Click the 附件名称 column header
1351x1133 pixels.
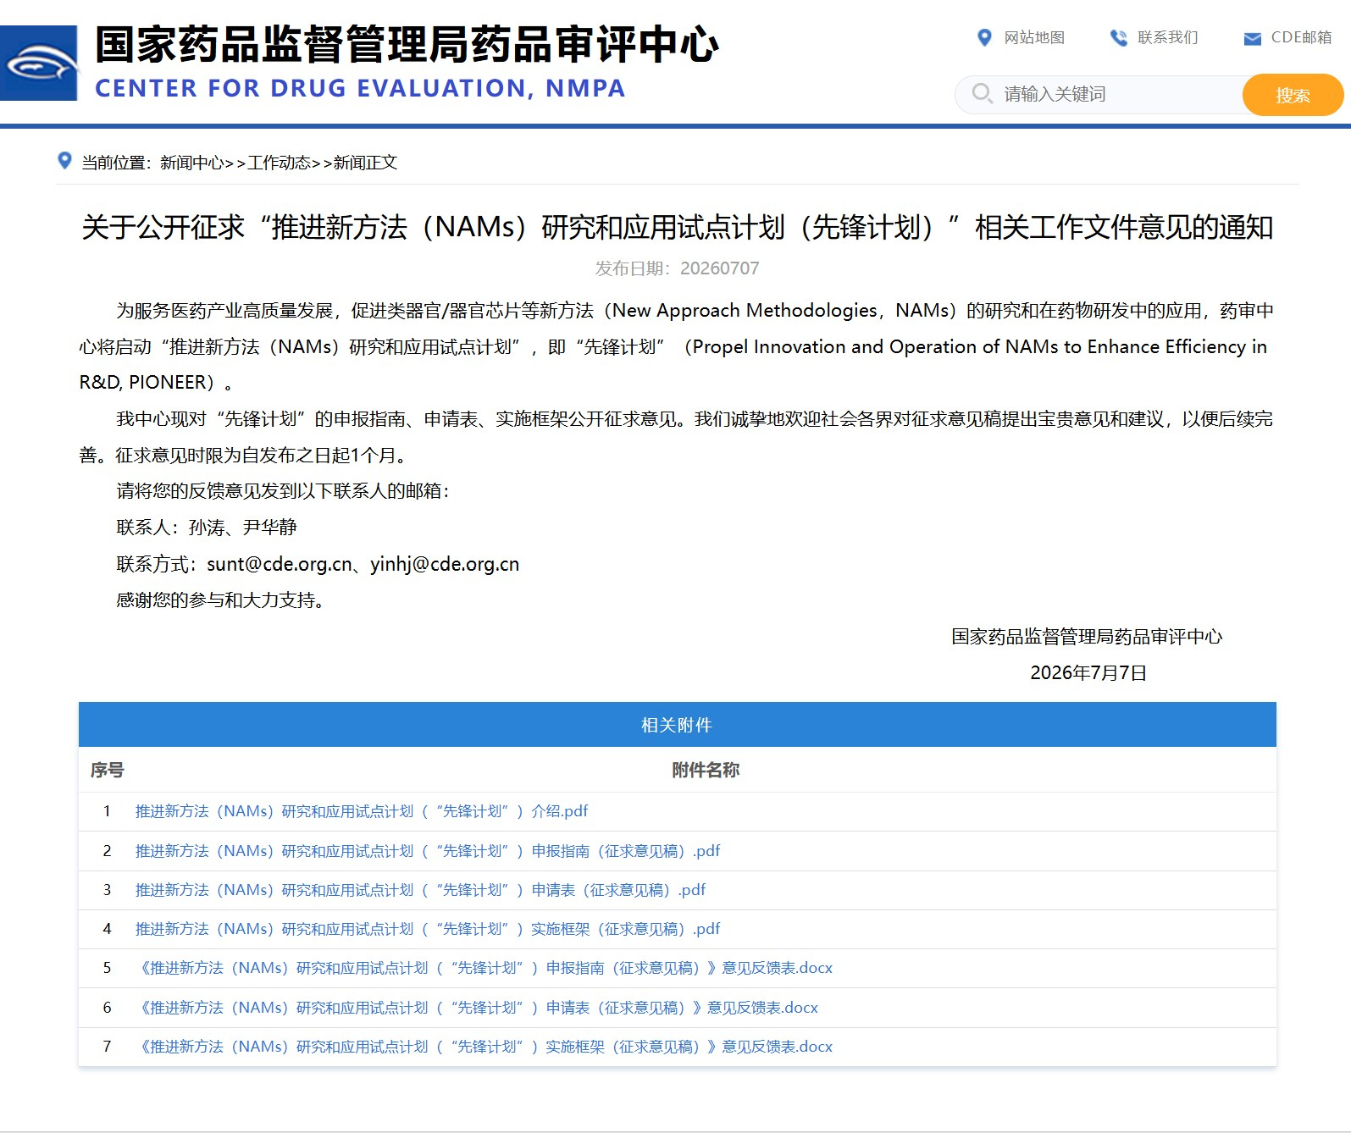coord(706,770)
